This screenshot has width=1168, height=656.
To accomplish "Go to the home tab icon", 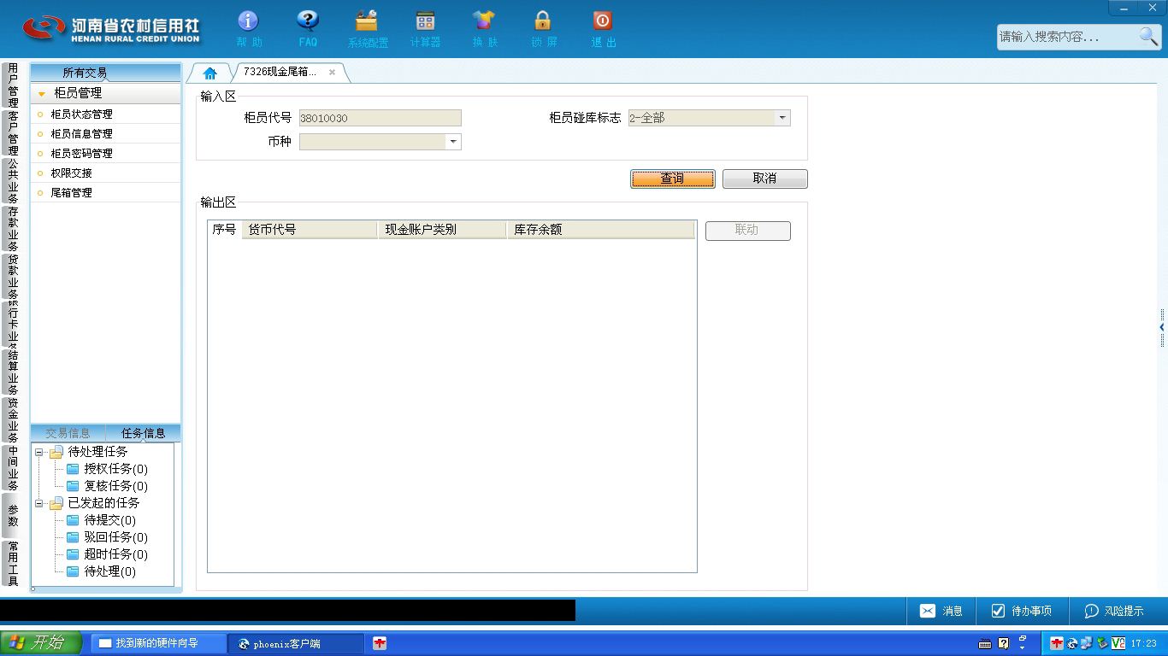I will point(210,73).
